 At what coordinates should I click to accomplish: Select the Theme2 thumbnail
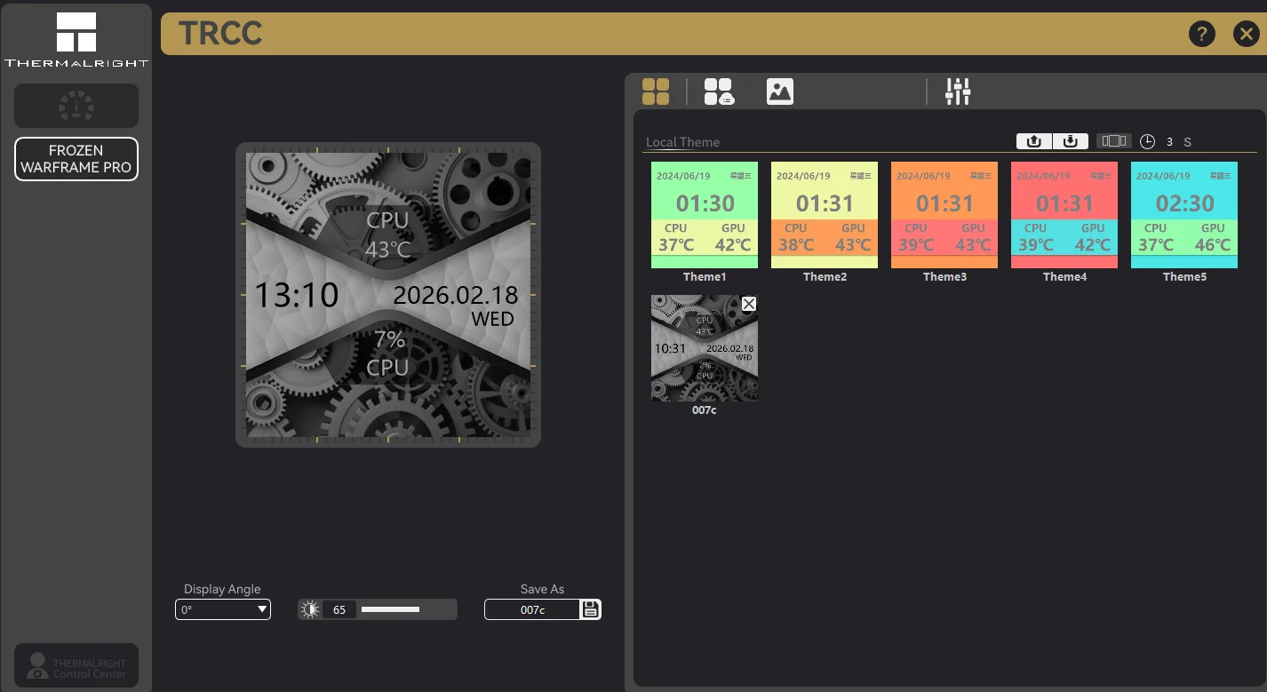pyautogui.click(x=825, y=215)
